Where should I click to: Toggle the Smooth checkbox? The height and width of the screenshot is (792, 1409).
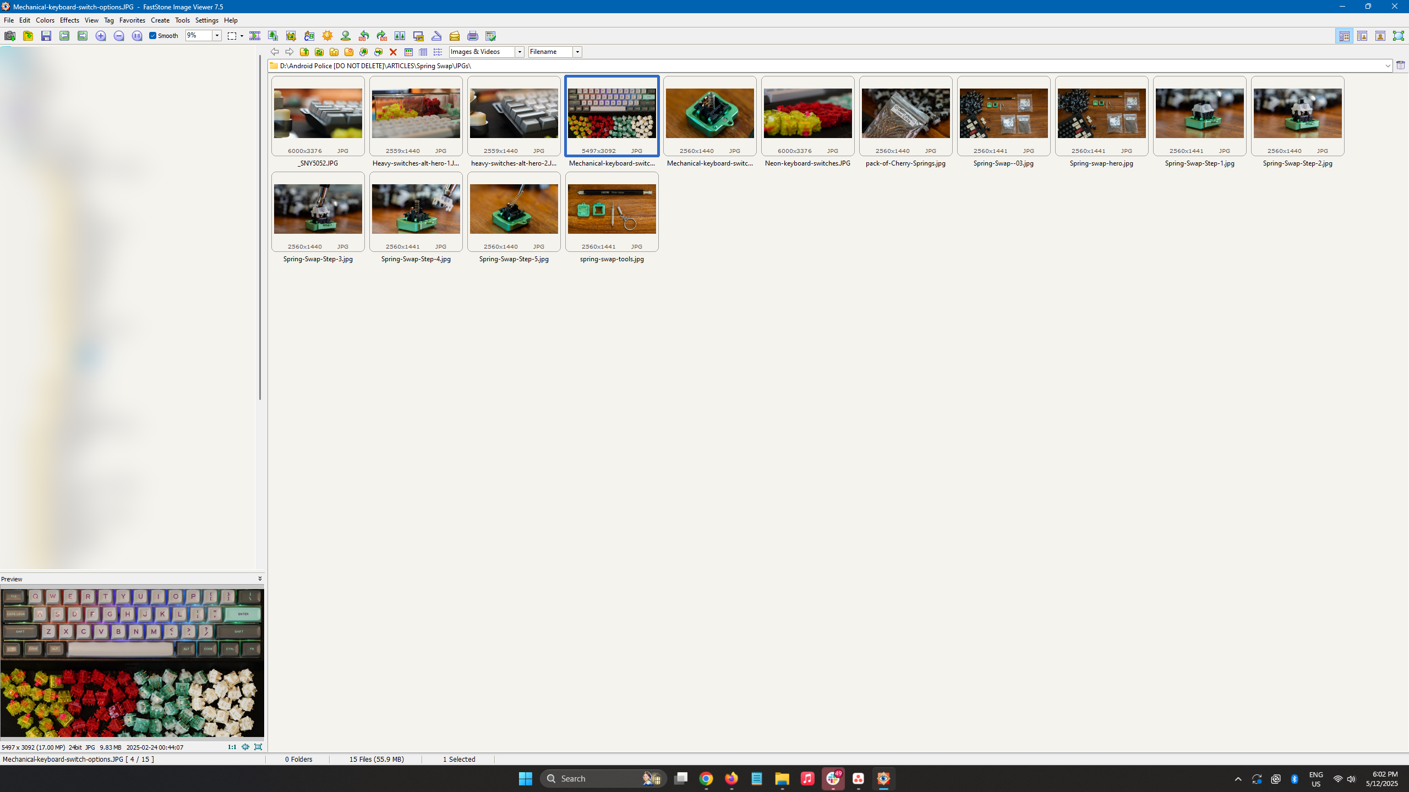[153, 36]
